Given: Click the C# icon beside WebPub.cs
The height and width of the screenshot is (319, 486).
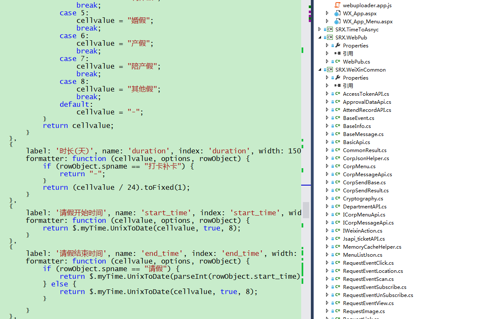Looking at the screenshot, I should [x=338, y=61].
